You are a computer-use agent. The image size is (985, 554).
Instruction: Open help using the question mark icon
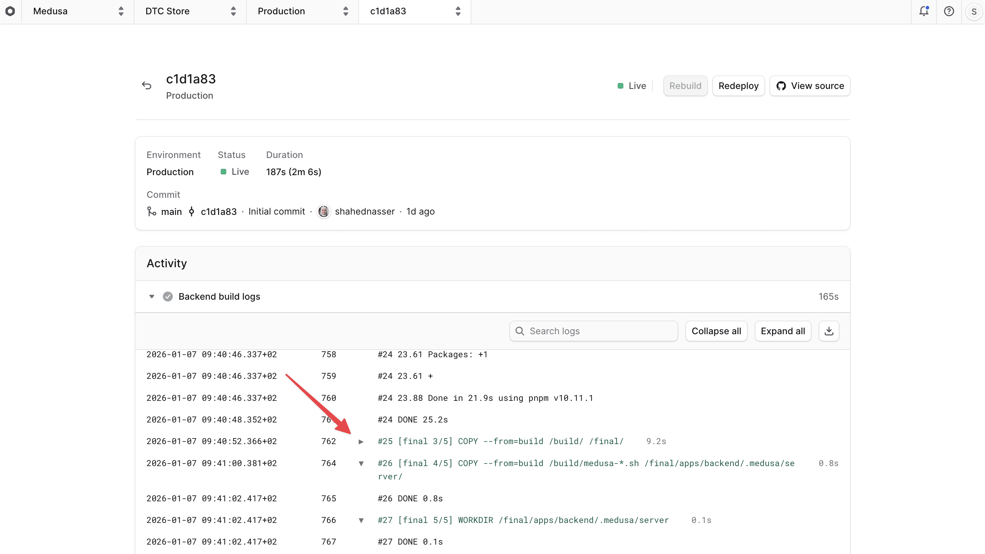point(949,11)
